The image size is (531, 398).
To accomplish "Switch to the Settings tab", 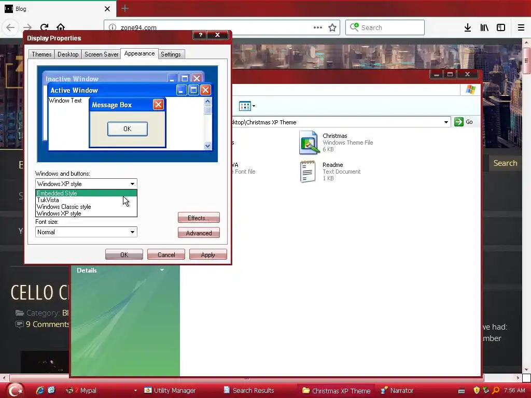I will point(171,54).
